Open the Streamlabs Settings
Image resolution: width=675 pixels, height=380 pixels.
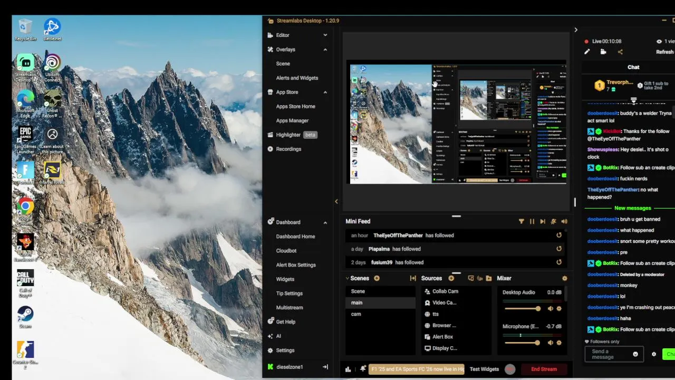[x=281, y=350]
